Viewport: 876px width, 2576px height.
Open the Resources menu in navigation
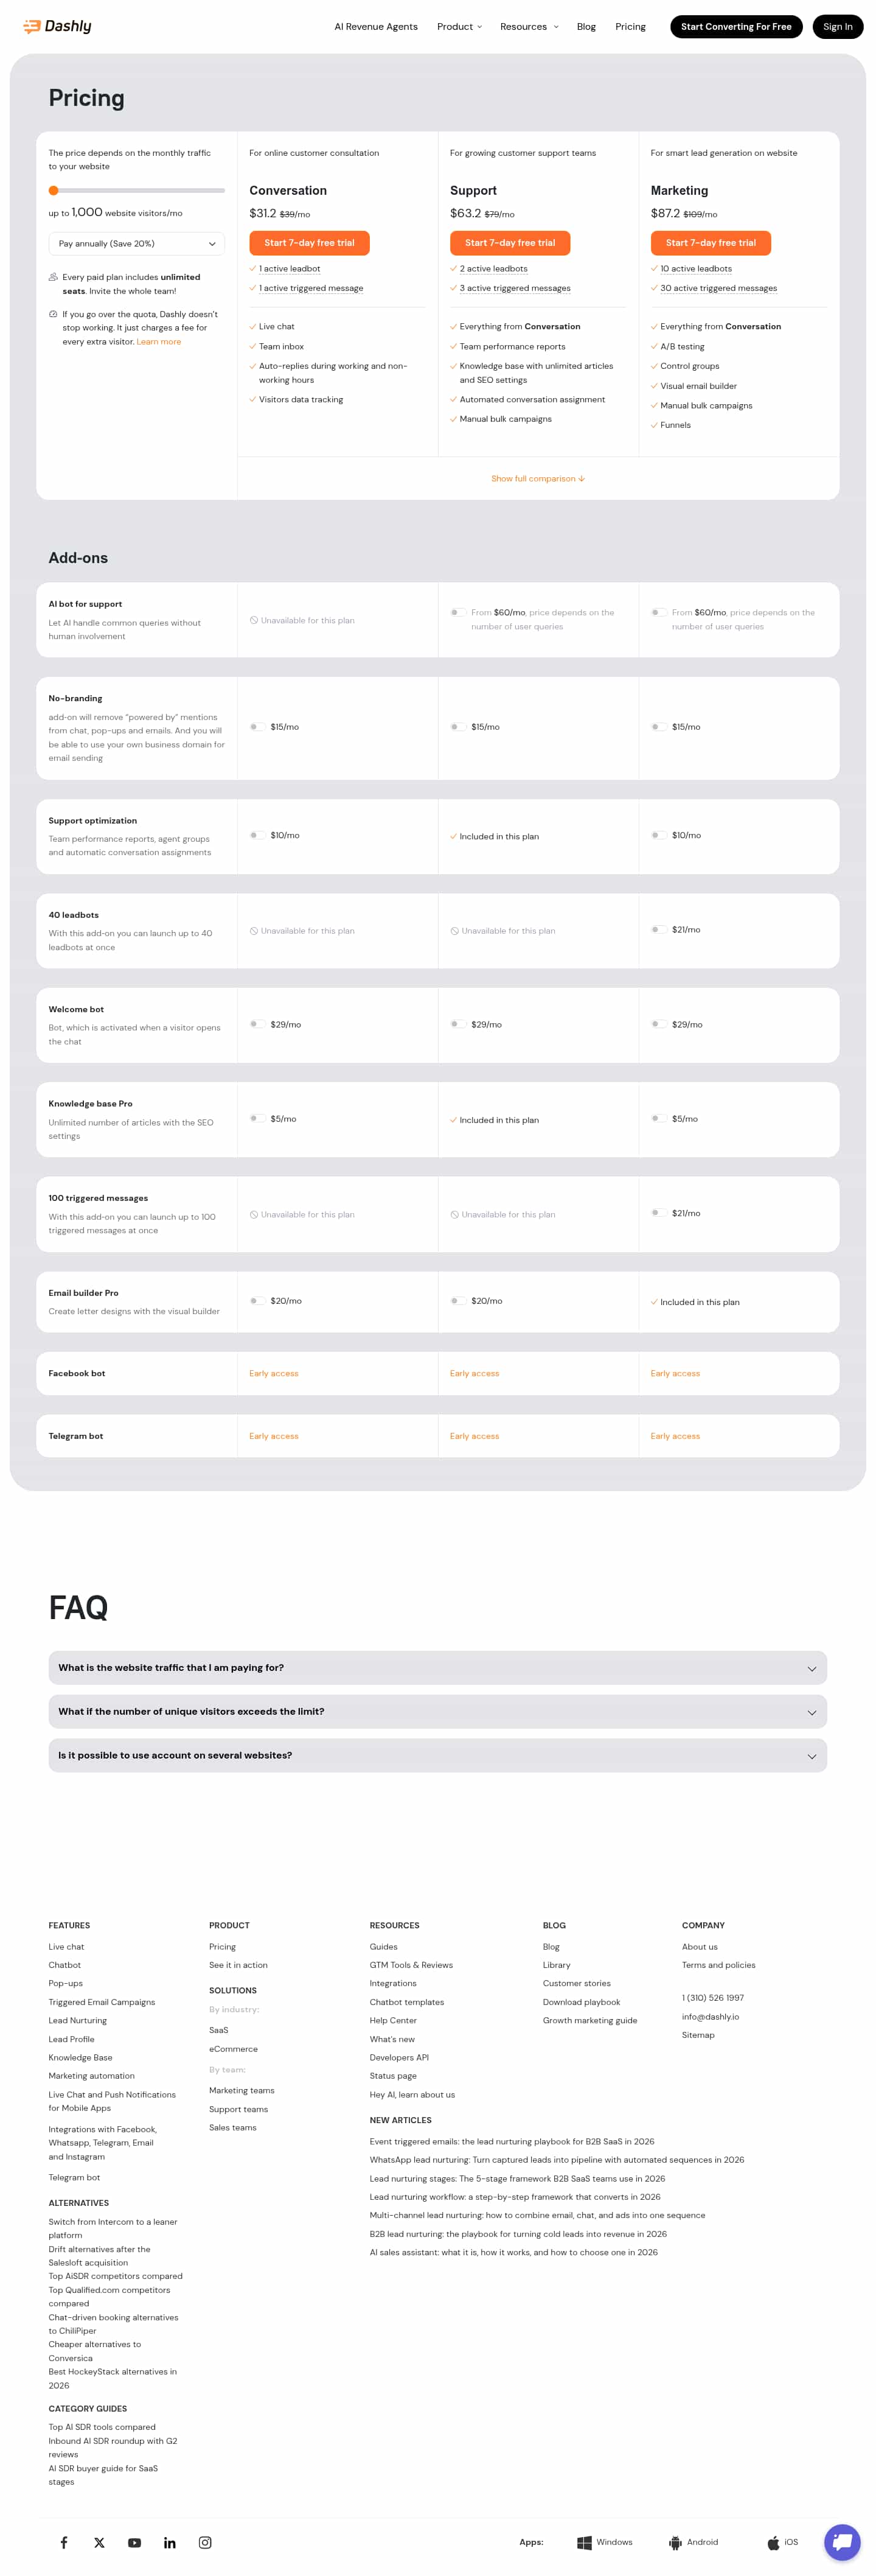[529, 27]
